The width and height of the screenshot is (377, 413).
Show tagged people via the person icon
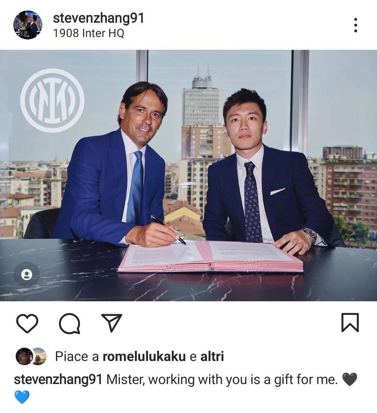click(x=27, y=274)
